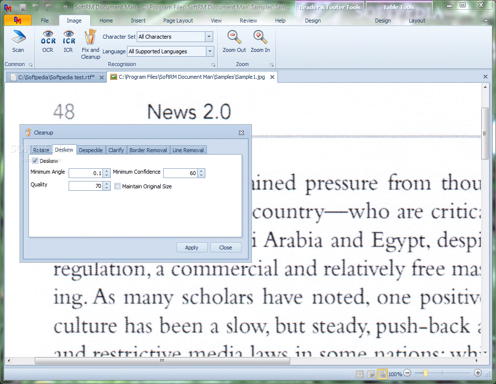The image size is (496, 384).
Task: Click the Quality value field
Action: click(86, 186)
